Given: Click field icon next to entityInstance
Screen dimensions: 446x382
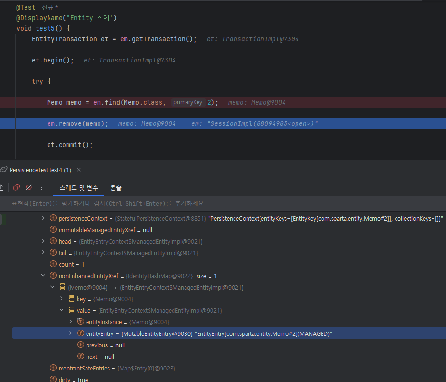Looking at the screenshot, I should (80, 321).
